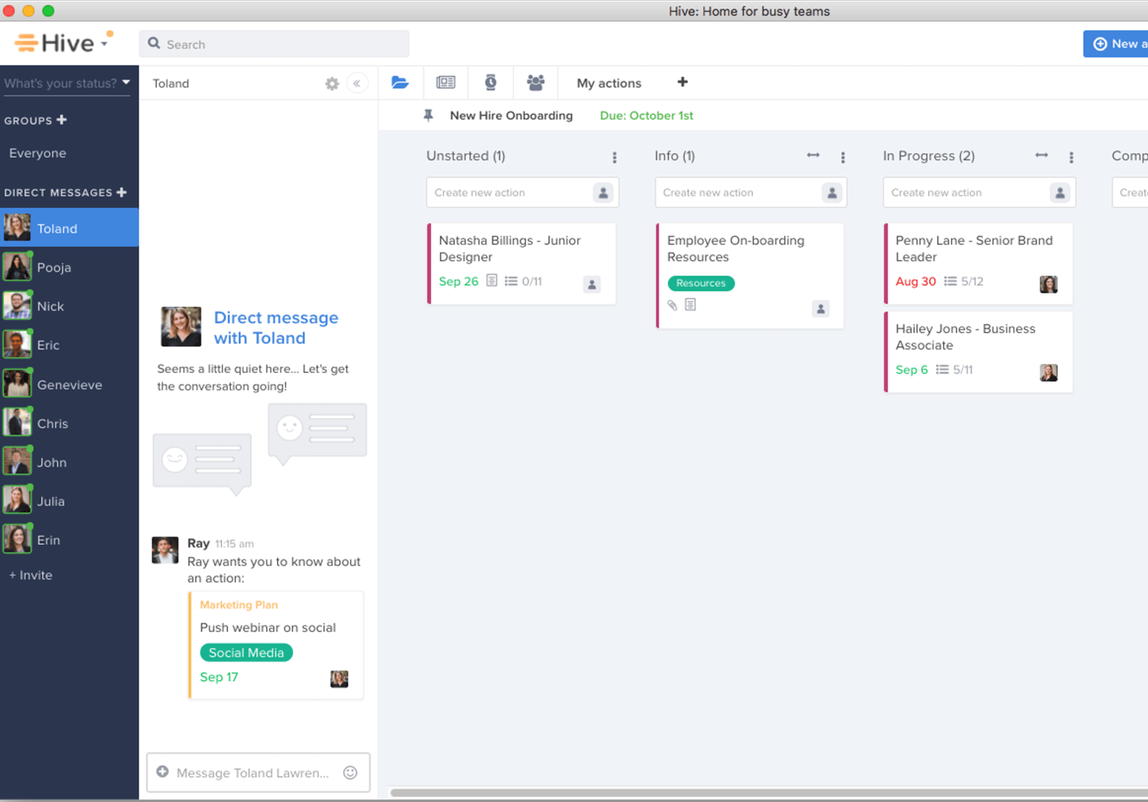Click the Social Media label tag
This screenshot has width=1148, height=802.
pos(246,653)
